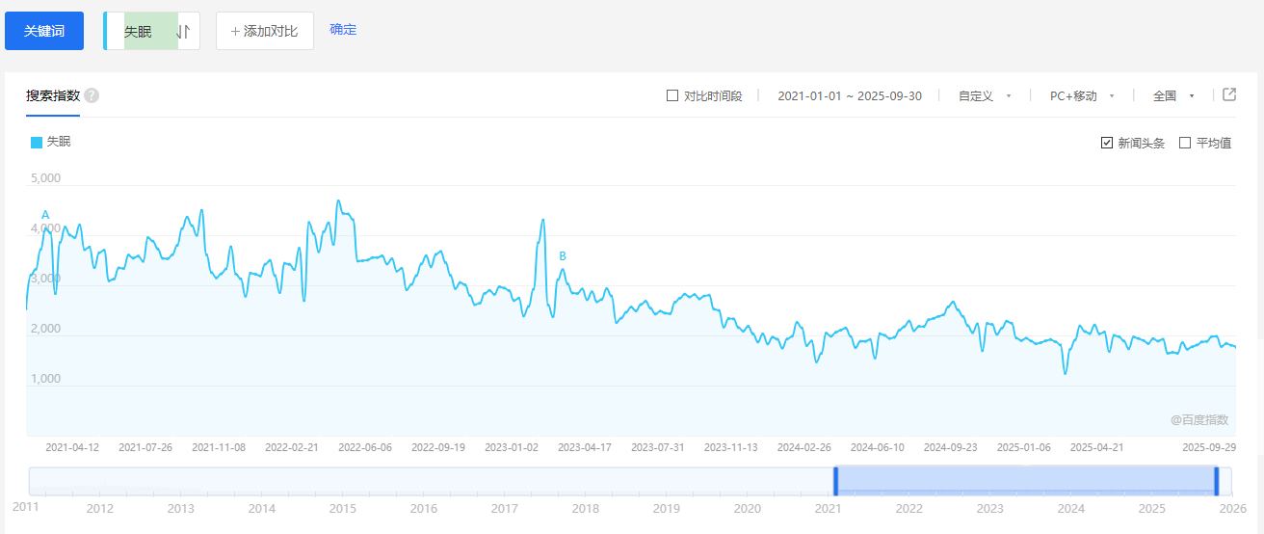The image size is (1264, 534).
Task: Click the date range 2021-01-01 ~ 2025-09-30
Action: coord(850,96)
